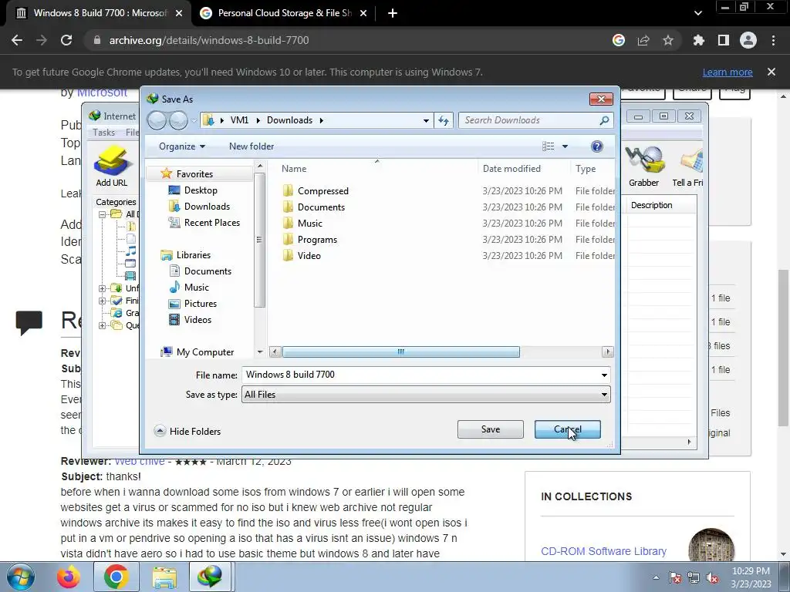Screen dimensions: 790x592
Task: Select the Music folder in the file list
Action: [x=310, y=223]
